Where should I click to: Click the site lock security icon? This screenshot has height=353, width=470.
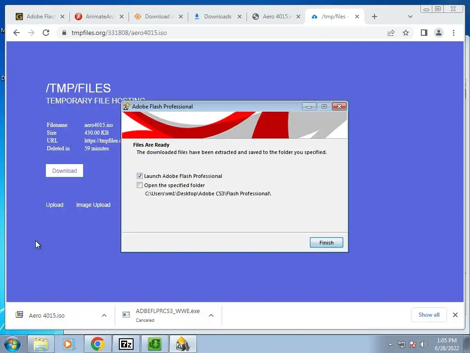[64, 33]
